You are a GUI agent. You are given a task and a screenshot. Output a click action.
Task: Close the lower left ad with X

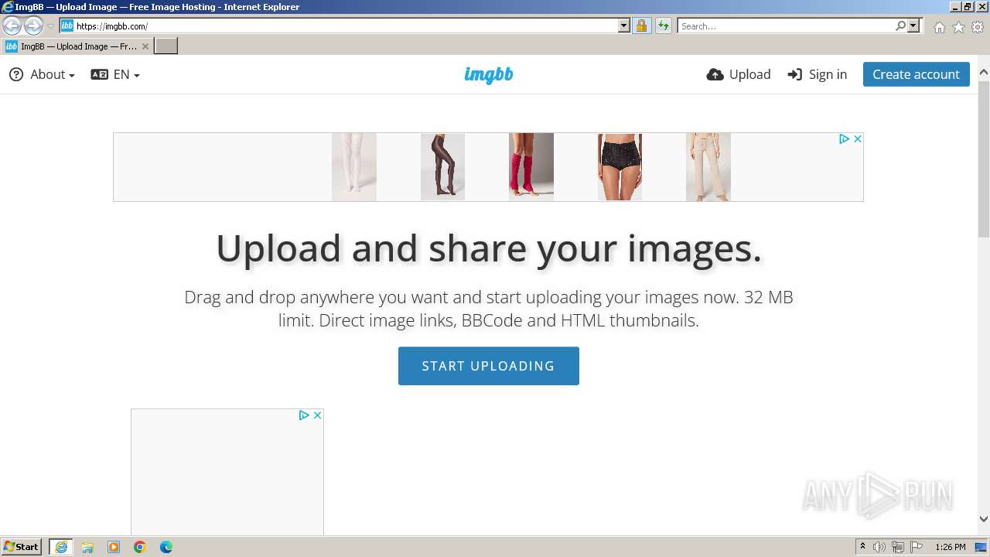pos(317,415)
